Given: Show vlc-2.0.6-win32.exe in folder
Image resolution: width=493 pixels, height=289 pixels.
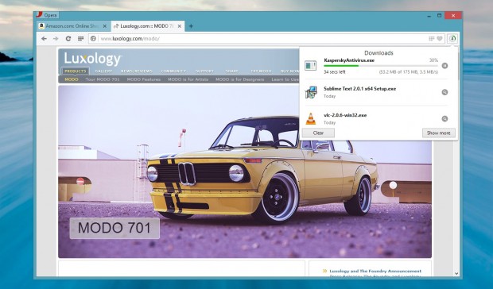Looking at the screenshot, I should point(444,119).
